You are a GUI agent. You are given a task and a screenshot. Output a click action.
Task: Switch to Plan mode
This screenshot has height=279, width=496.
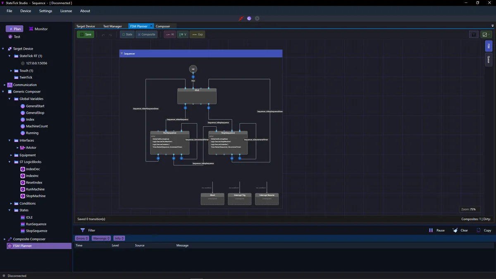[14, 29]
